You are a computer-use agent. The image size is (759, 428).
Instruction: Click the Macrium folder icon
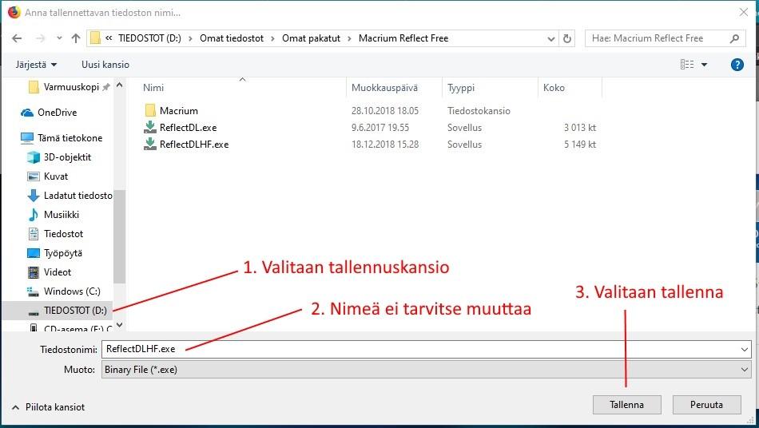pyautogui.click(x=150, y=110)
